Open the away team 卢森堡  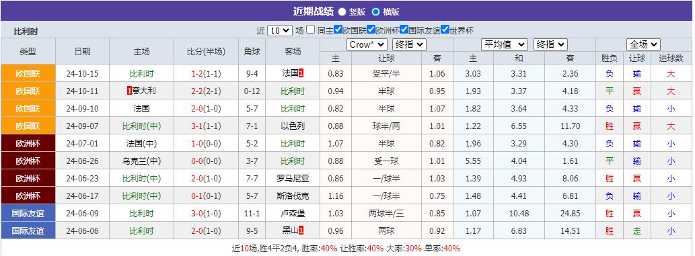(293, 214)
